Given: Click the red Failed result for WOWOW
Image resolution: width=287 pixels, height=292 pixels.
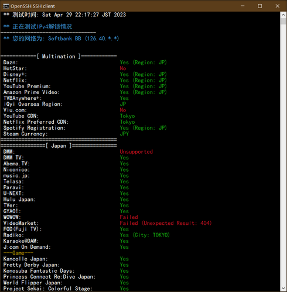Looking at the screenshot, I should tap(129, 217).
